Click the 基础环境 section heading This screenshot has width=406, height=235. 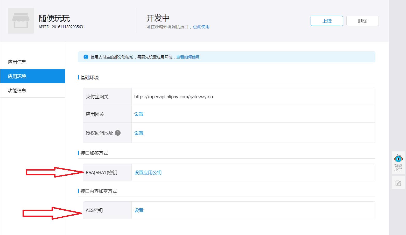coord(89,77)
